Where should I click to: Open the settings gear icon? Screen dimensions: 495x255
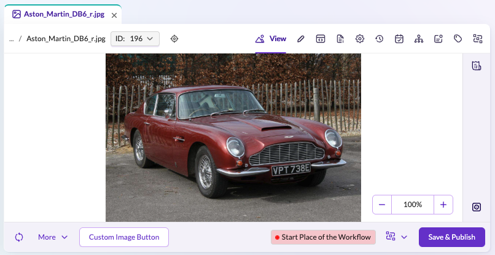359,39
